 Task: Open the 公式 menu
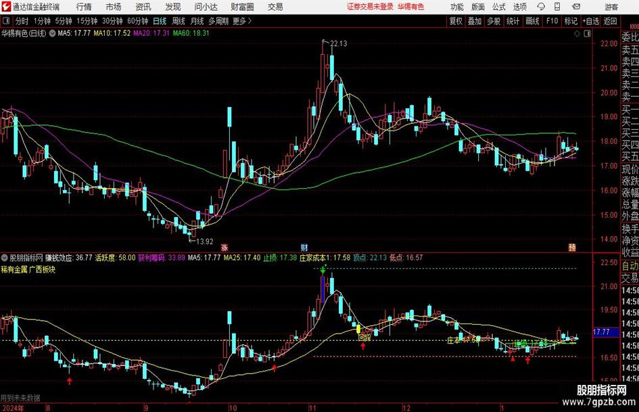pos(499,7)
